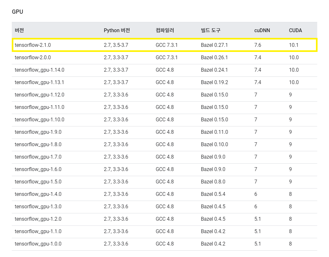Image resolution: width=329 pixels, height=257 pixels.
Task: Click the CUDA column header
Action: click(x=295, y=30)
